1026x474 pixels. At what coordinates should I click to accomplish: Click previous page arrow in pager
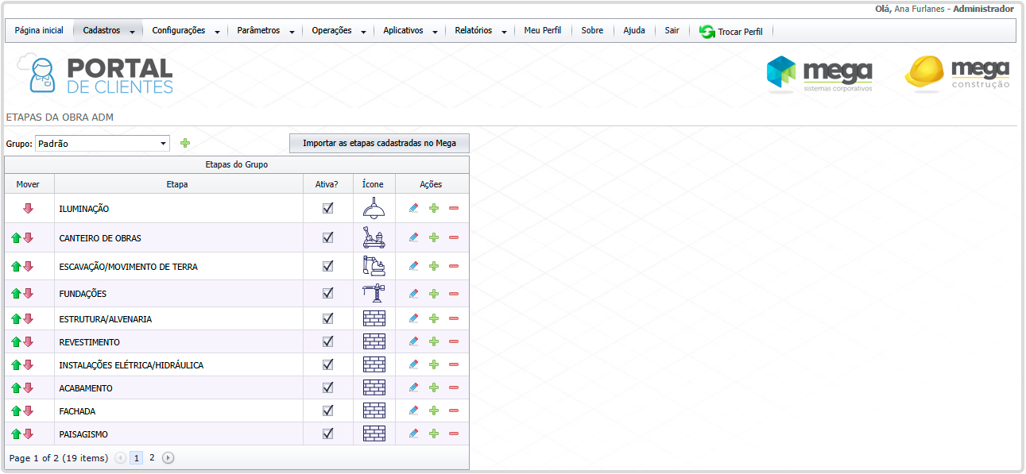click(x=120, y=458)
